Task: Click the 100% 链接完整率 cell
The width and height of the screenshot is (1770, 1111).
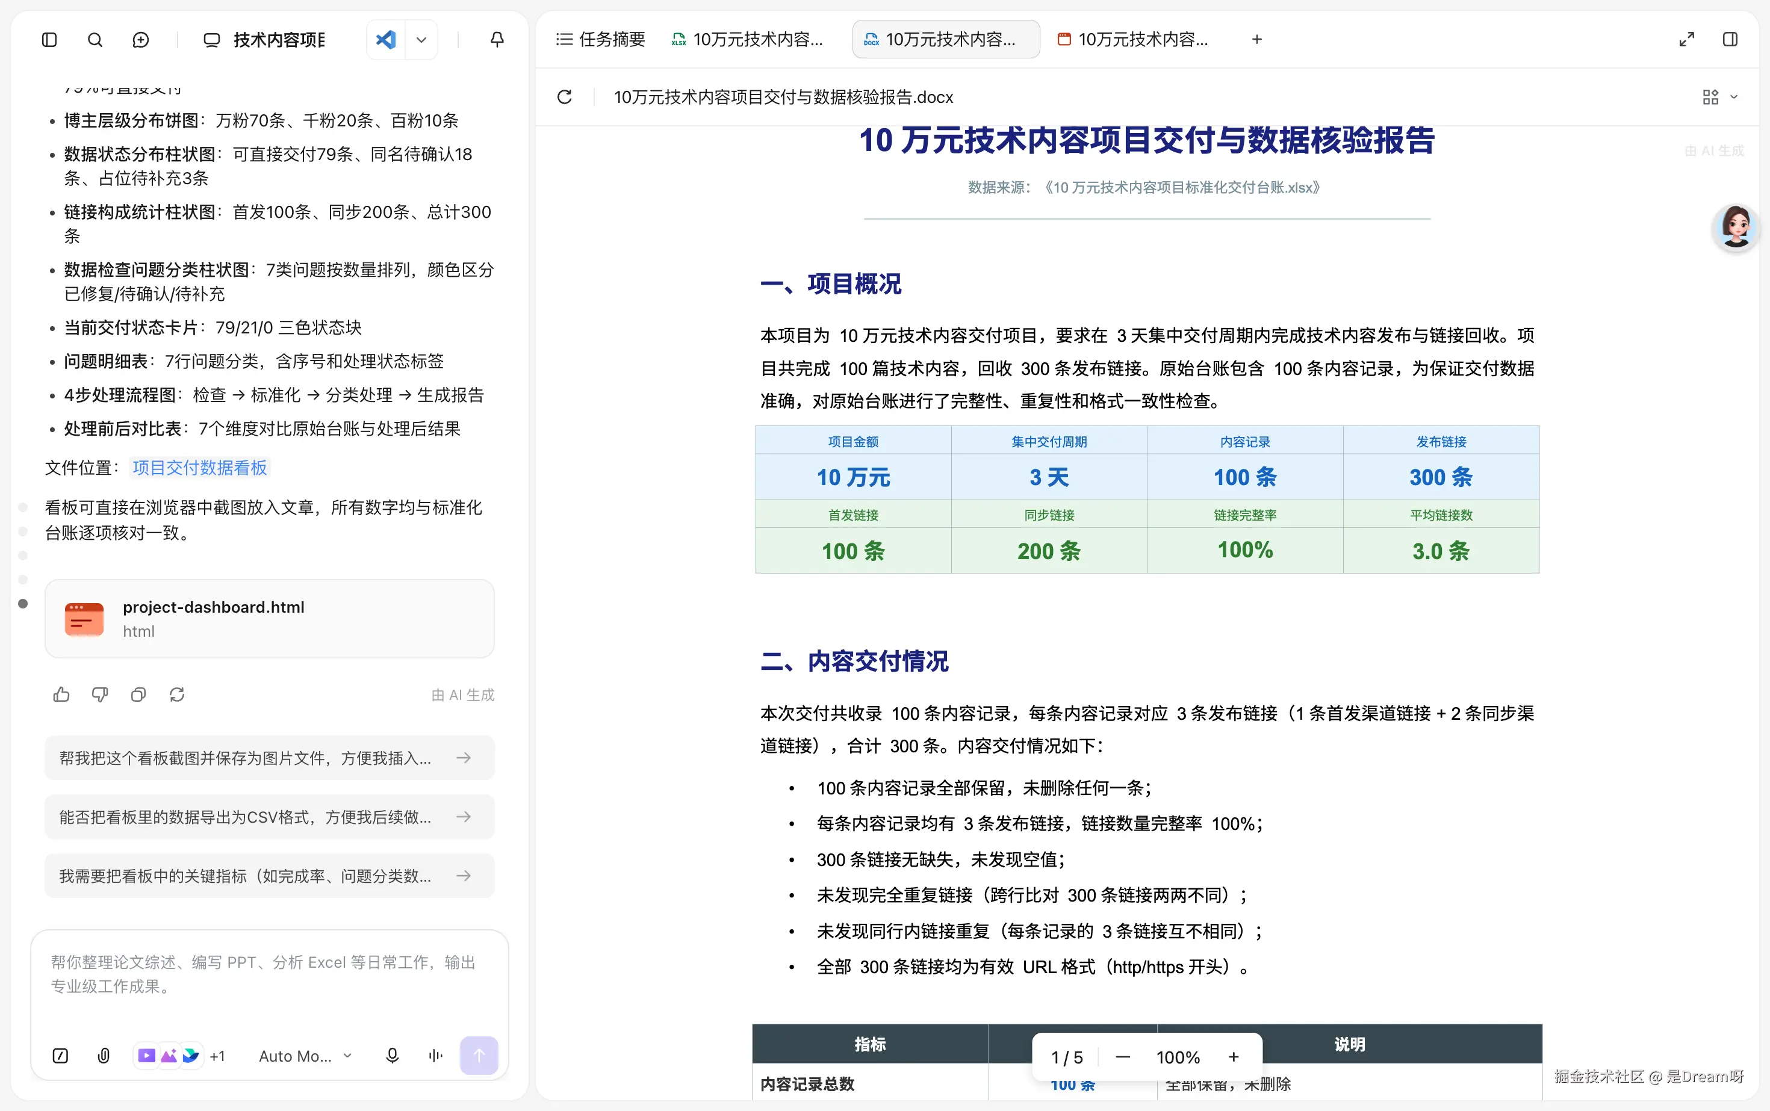Action: pyautogui.click(x=1244, y=551)
